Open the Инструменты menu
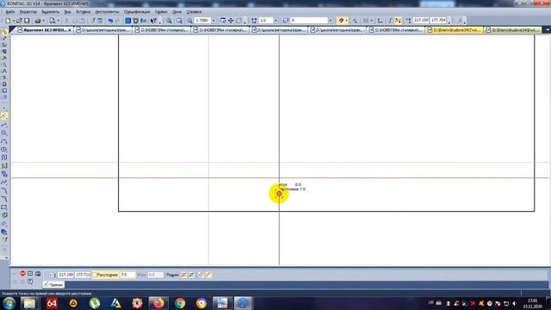 coord(107,12)
